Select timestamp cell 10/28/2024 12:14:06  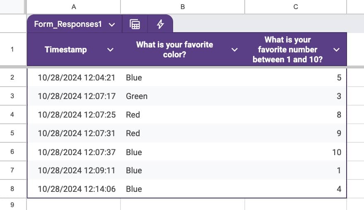click(76, 189)
